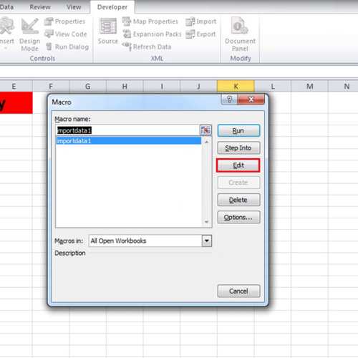Click the Step Into button
Screen dimensions: 358x358
point(238,148)
